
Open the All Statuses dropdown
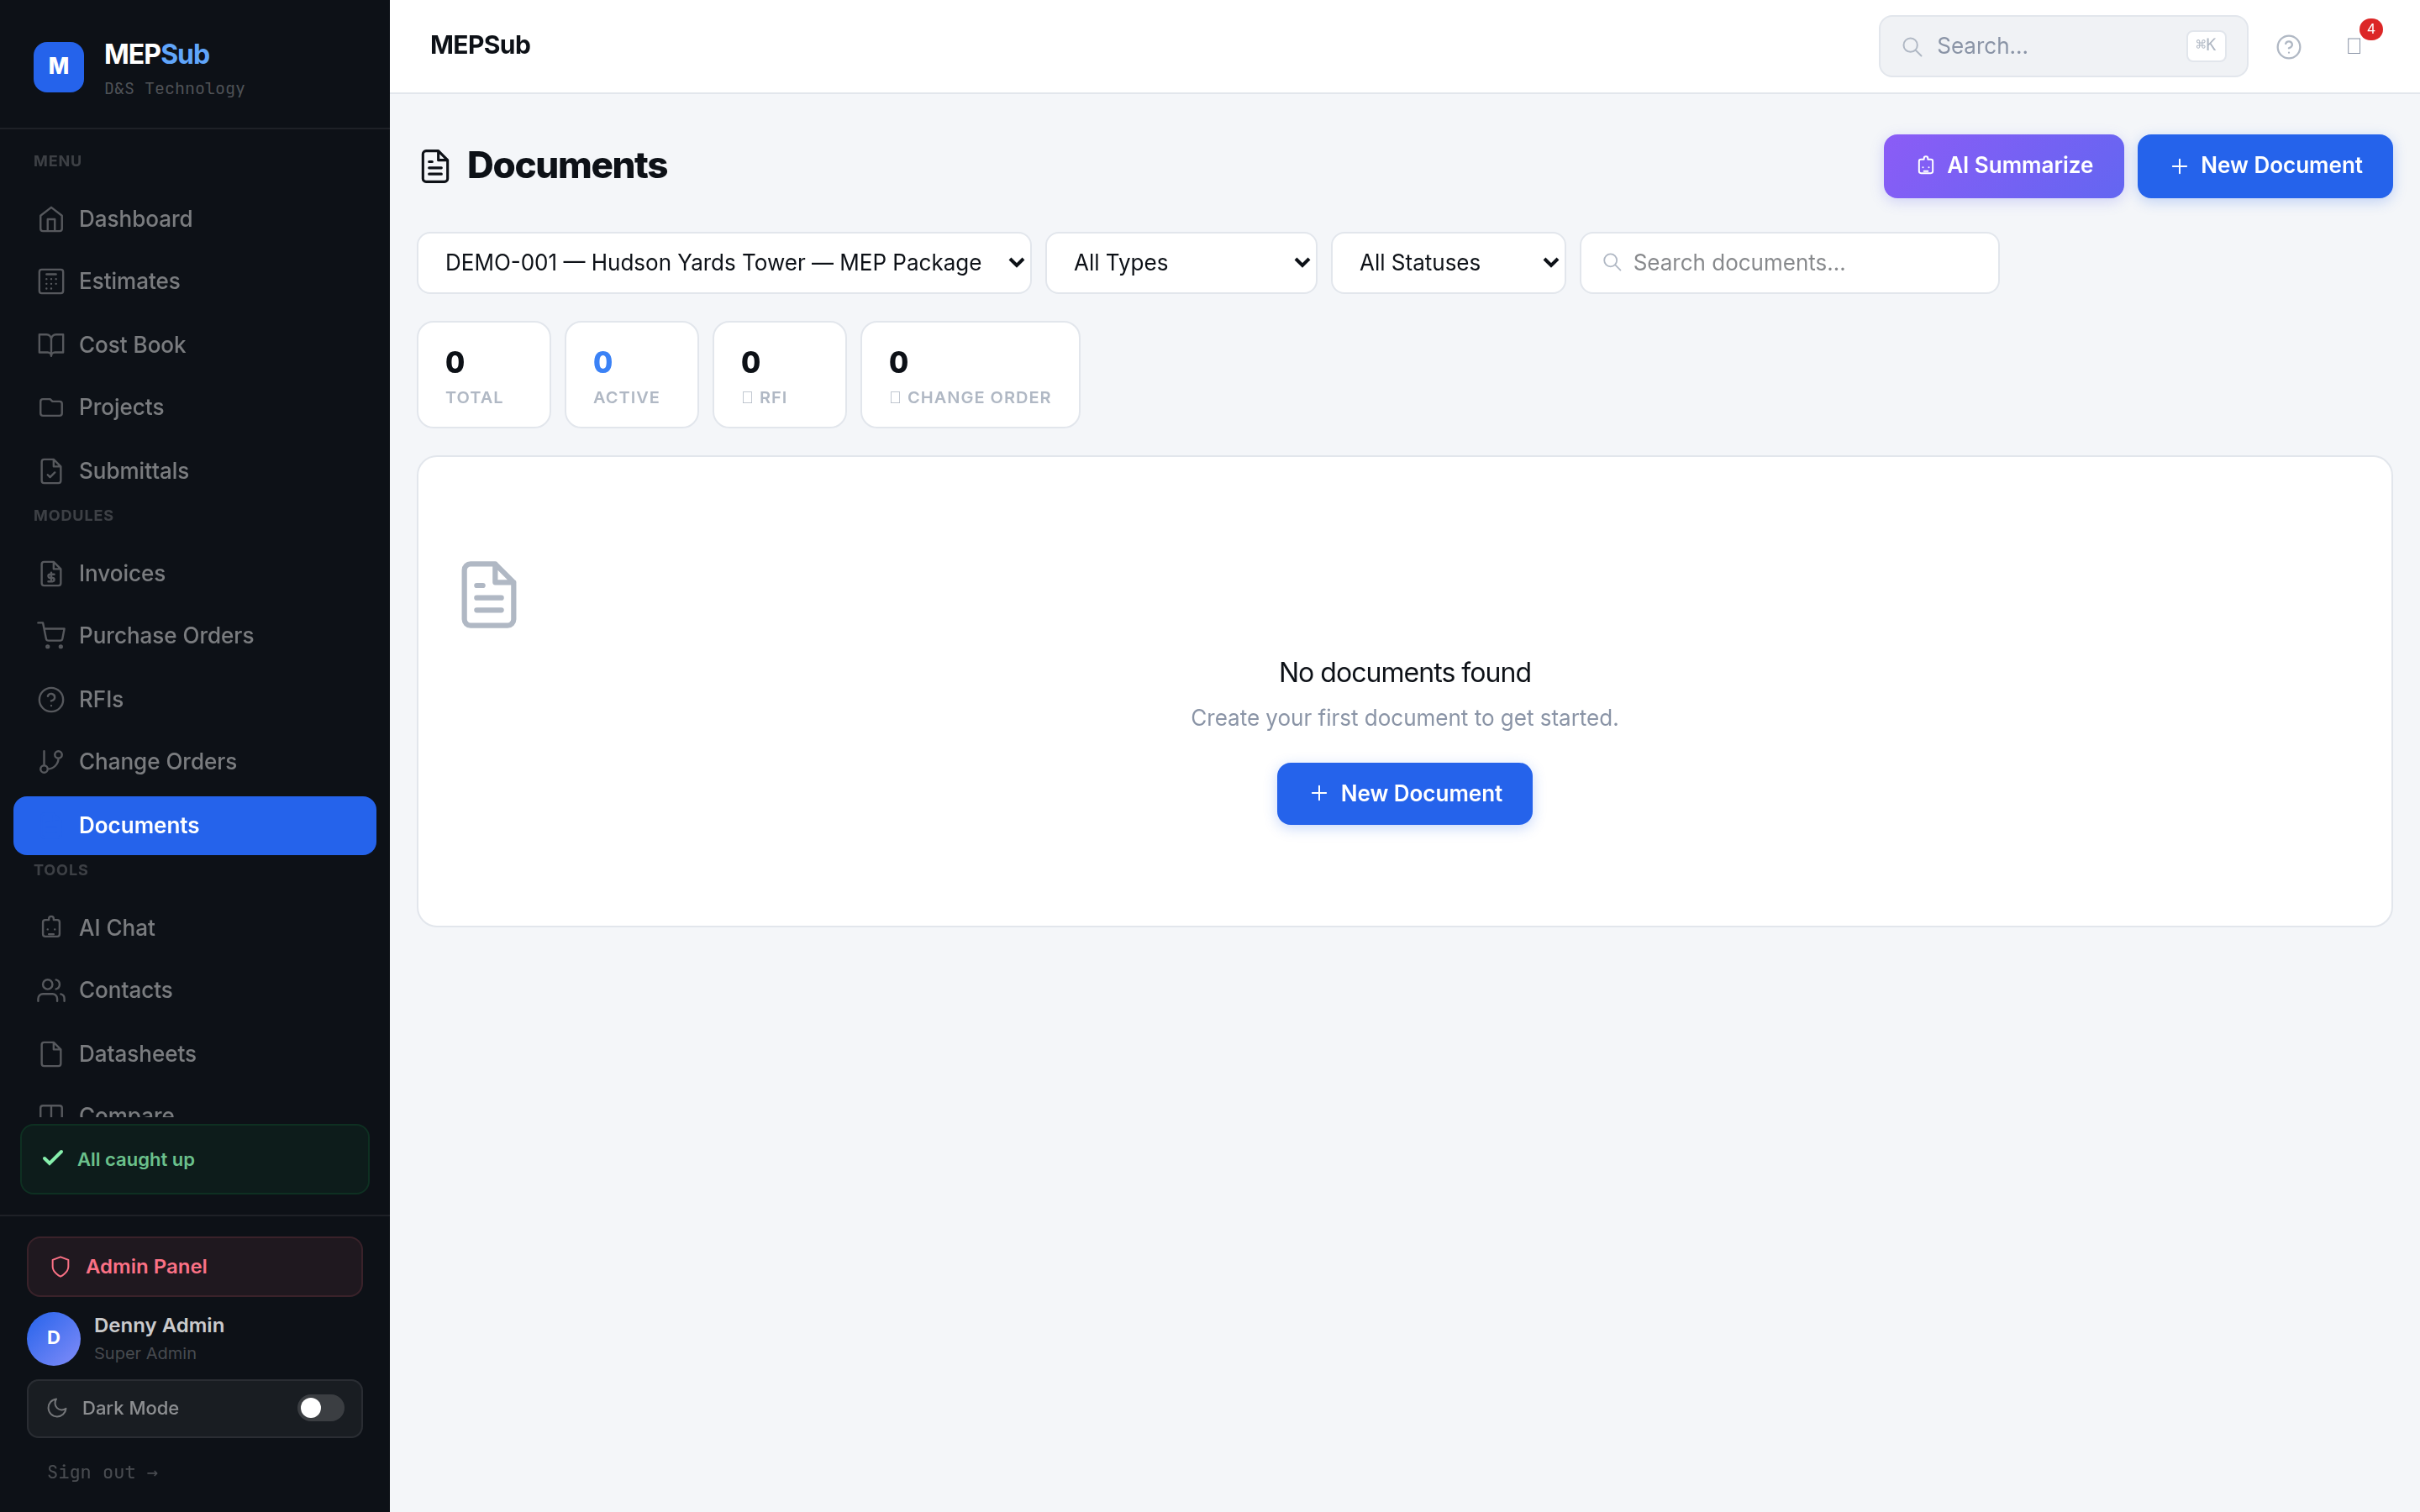click(1448, 262)
